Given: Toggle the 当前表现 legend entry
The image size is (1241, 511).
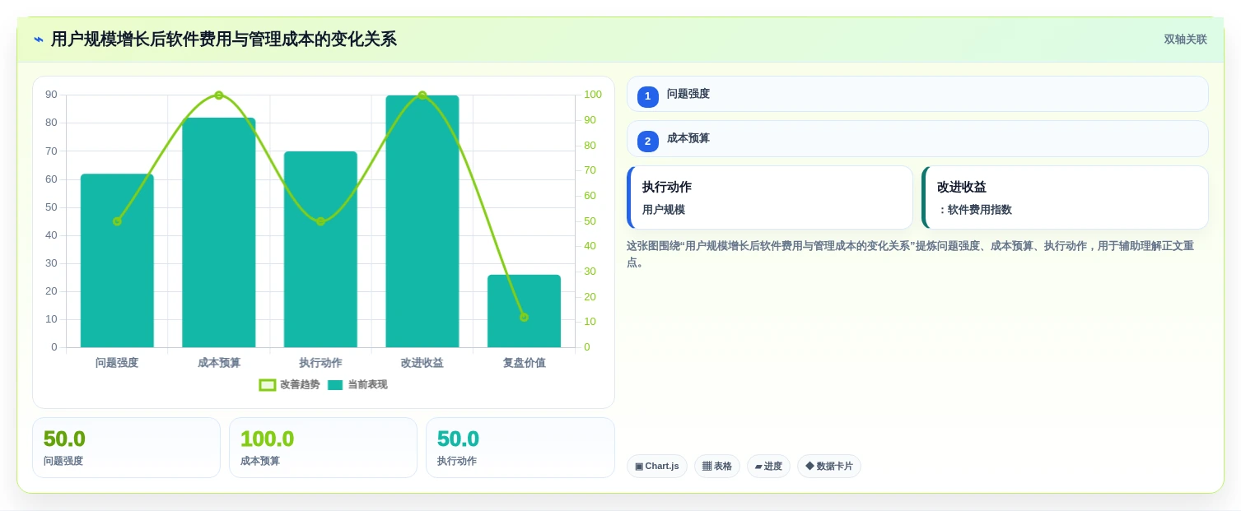Looking at the screenshot, I should click(x=357, y=384).
